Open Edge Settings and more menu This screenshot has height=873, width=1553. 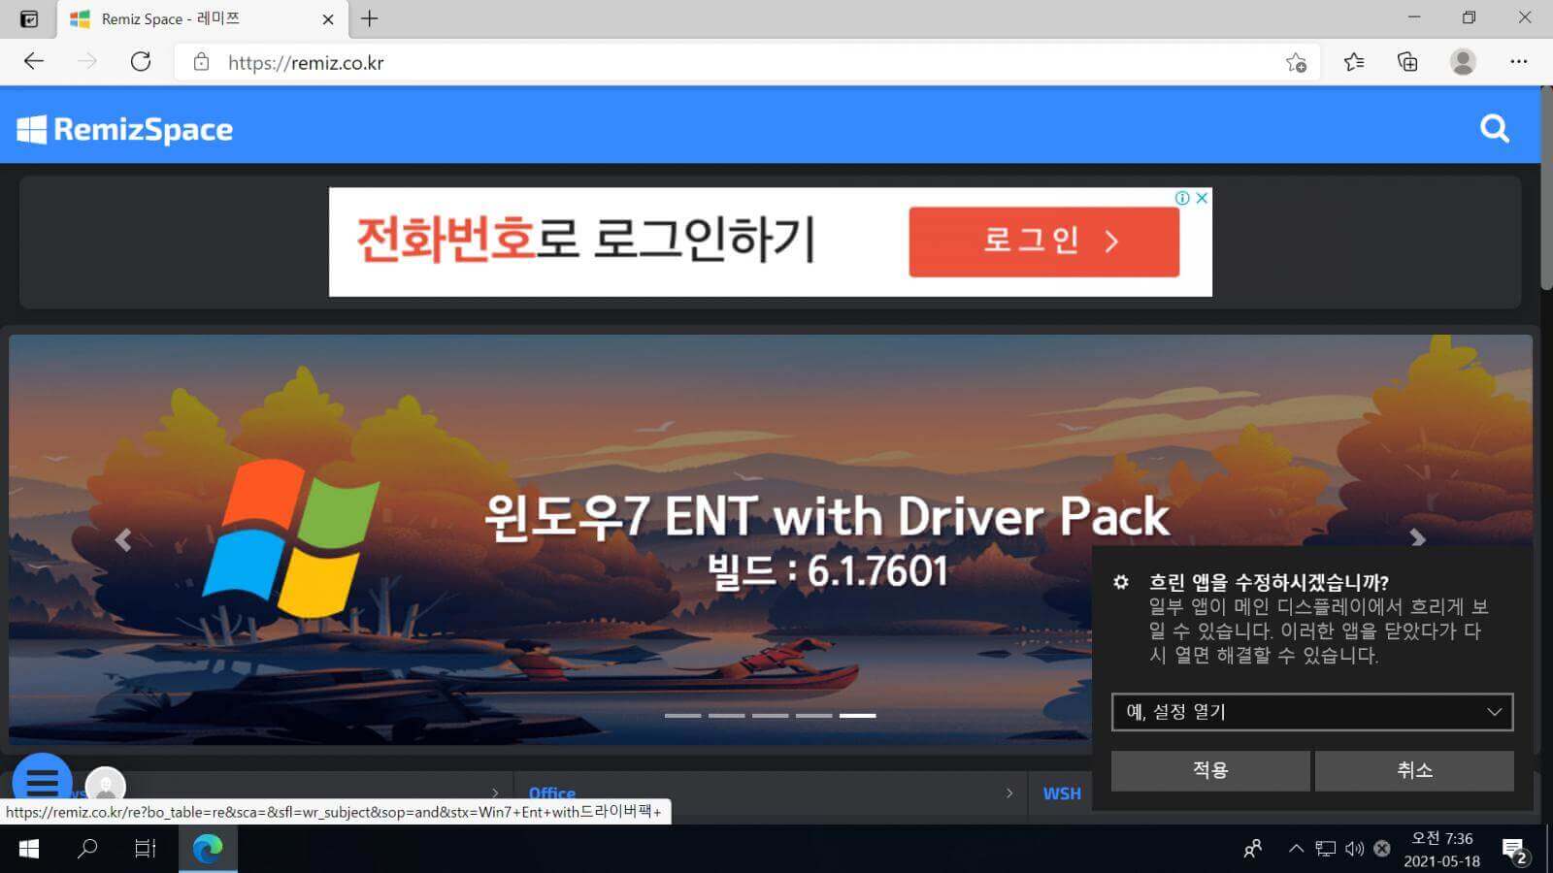coord(1519,62)
